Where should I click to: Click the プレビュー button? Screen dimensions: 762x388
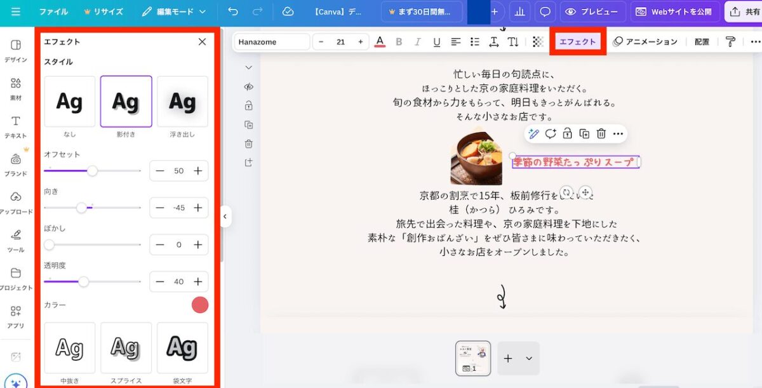[592, 11]
